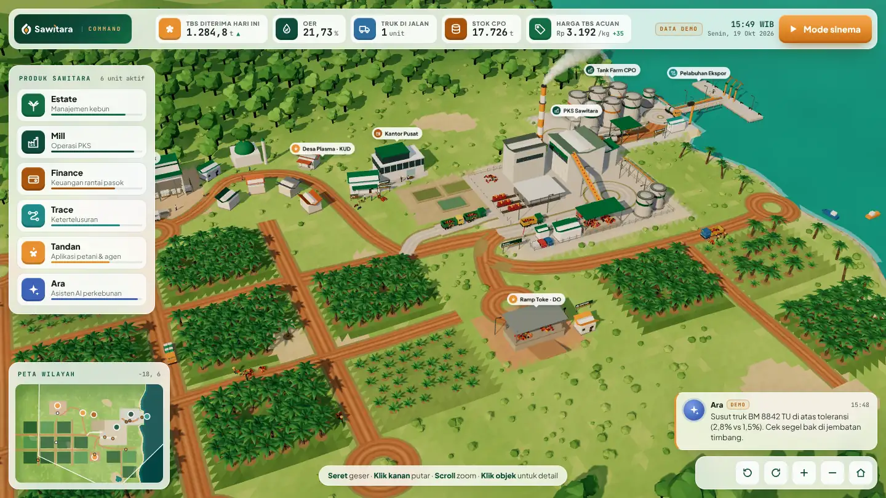Select the Ramp Toke · DO map label
The width and height of the screenshot is (886, 498).
pyautogui.click(x=536, y=299)
